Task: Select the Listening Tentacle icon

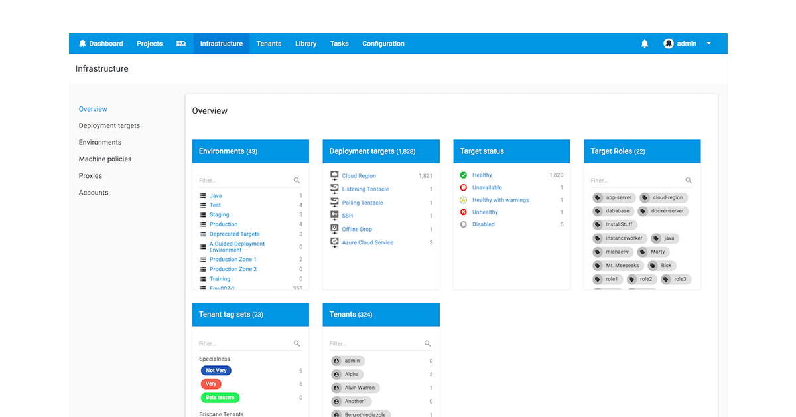Action: [333, 188]
